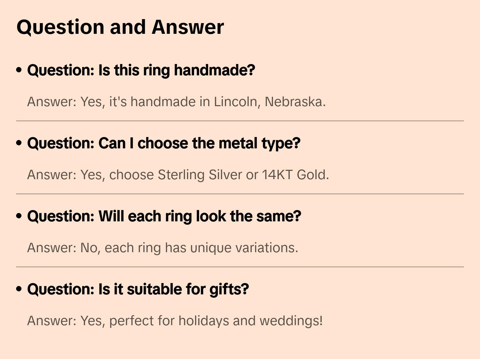Click the bullet beside "Will each ring look the same?"
Viewport: 480px width, 359px height.
click(x=19, y=216)
